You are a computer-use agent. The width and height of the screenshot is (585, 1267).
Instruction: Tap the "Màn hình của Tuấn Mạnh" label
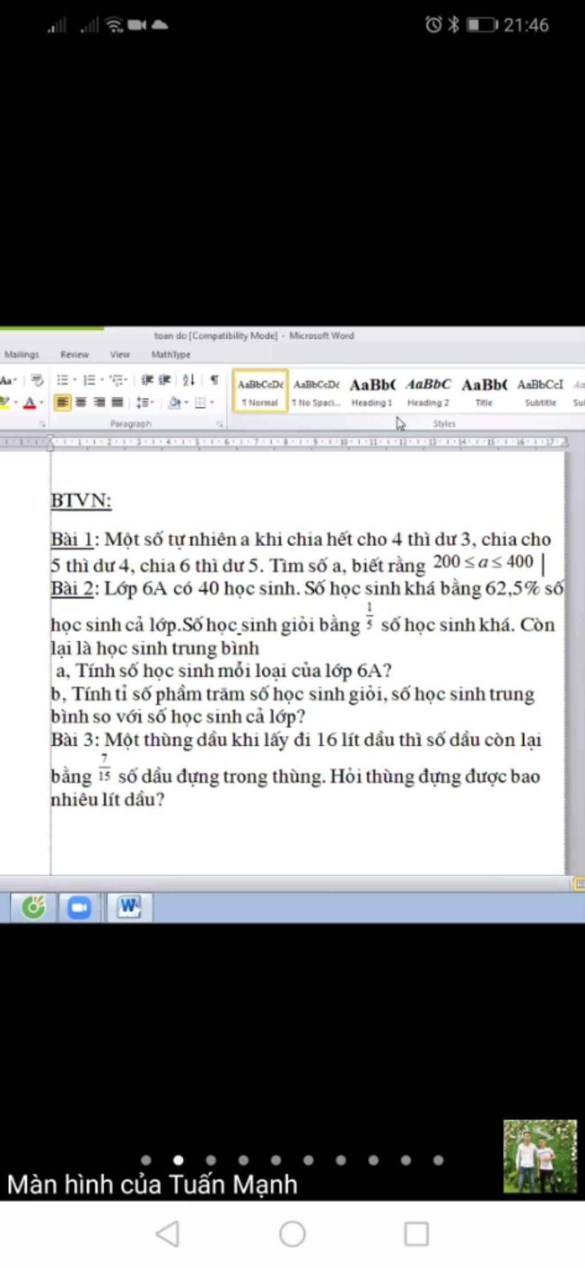click(152, 1185)
